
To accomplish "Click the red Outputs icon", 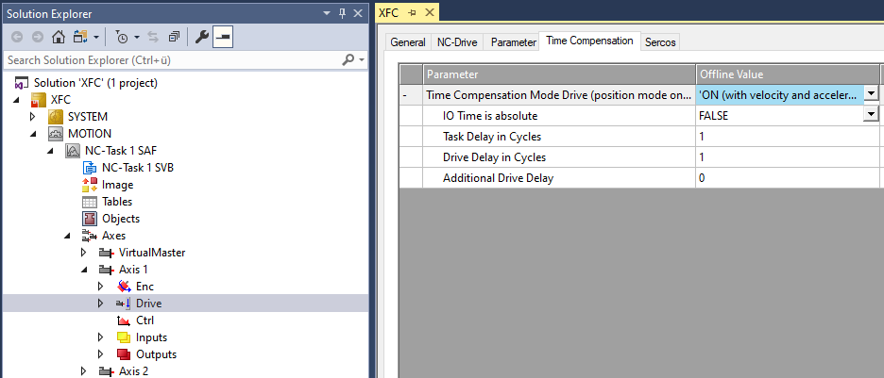I will coord(124,354).
